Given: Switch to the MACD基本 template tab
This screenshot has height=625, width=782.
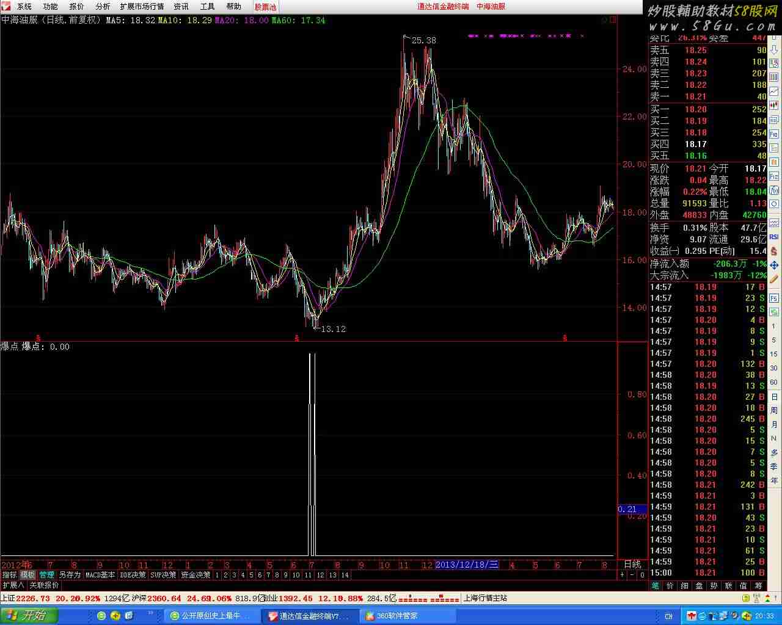Looking at the screenshot, I should pyautogui.click(x=100, y=575).
